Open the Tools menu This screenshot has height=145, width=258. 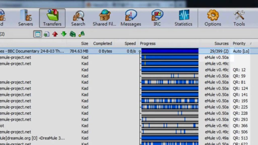pyautogui.click(x=239, y=18)
